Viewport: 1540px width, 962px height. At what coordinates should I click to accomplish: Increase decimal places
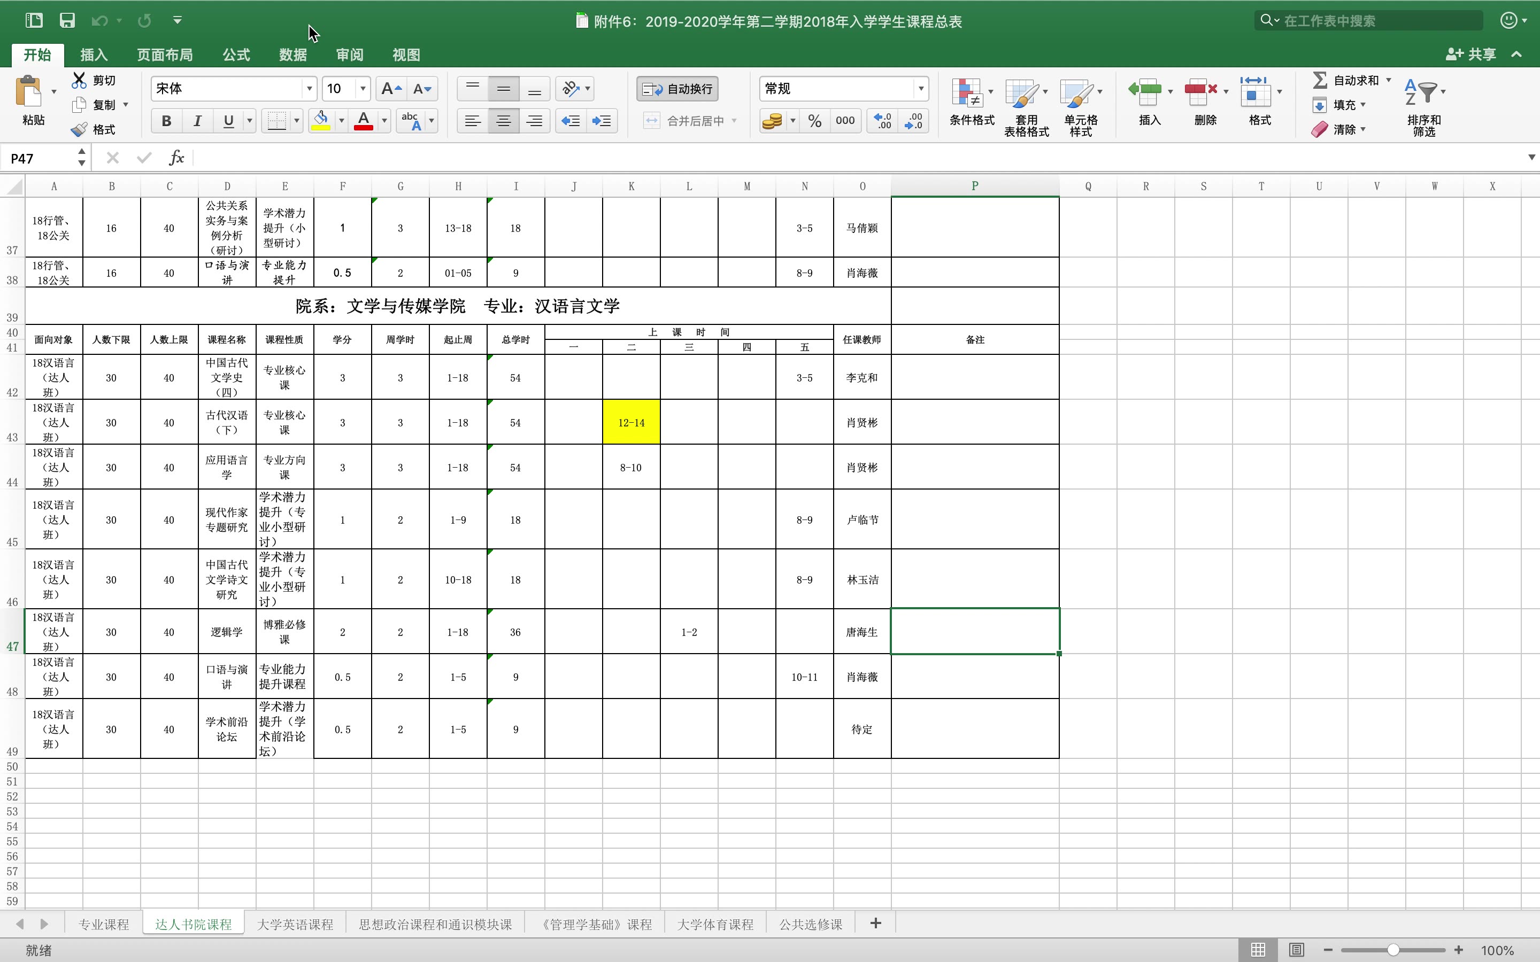tap(883, 120)
